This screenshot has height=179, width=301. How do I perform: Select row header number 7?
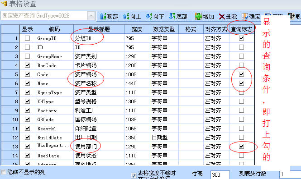pyautogui.click(x=10, y=92)
